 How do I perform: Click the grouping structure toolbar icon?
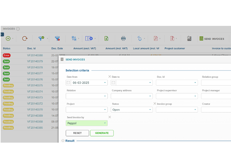coord(74,39)
